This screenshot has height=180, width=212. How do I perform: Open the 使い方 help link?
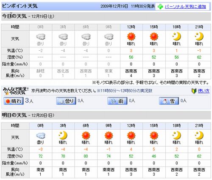[x=204, y=91]
